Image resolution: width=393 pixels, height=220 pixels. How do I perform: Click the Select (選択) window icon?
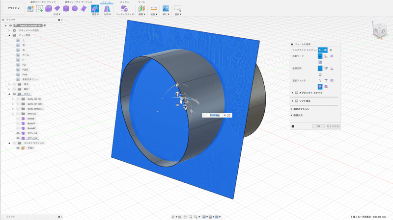click(178, 8)
